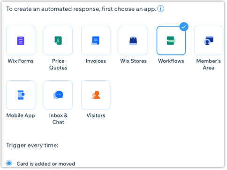The width and height of the screenshot is (227, 170).
Task: Click the selected Workflows app card
Action: 171,40
